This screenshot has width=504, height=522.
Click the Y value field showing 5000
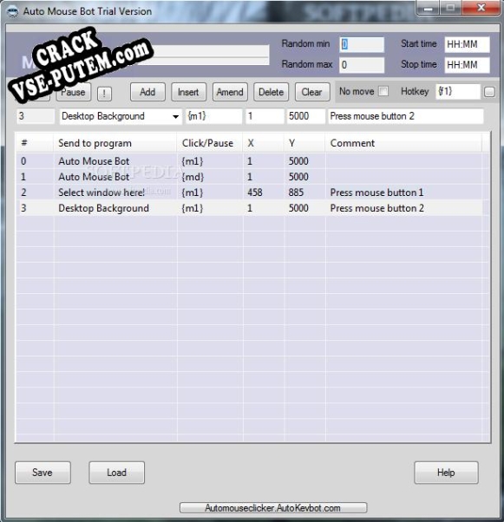point(306,116)
